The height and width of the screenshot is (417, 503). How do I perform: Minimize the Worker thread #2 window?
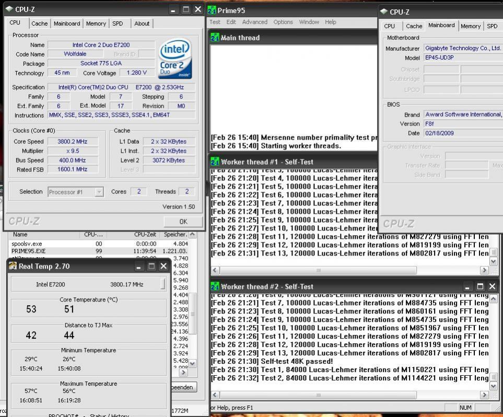(467, 286)
